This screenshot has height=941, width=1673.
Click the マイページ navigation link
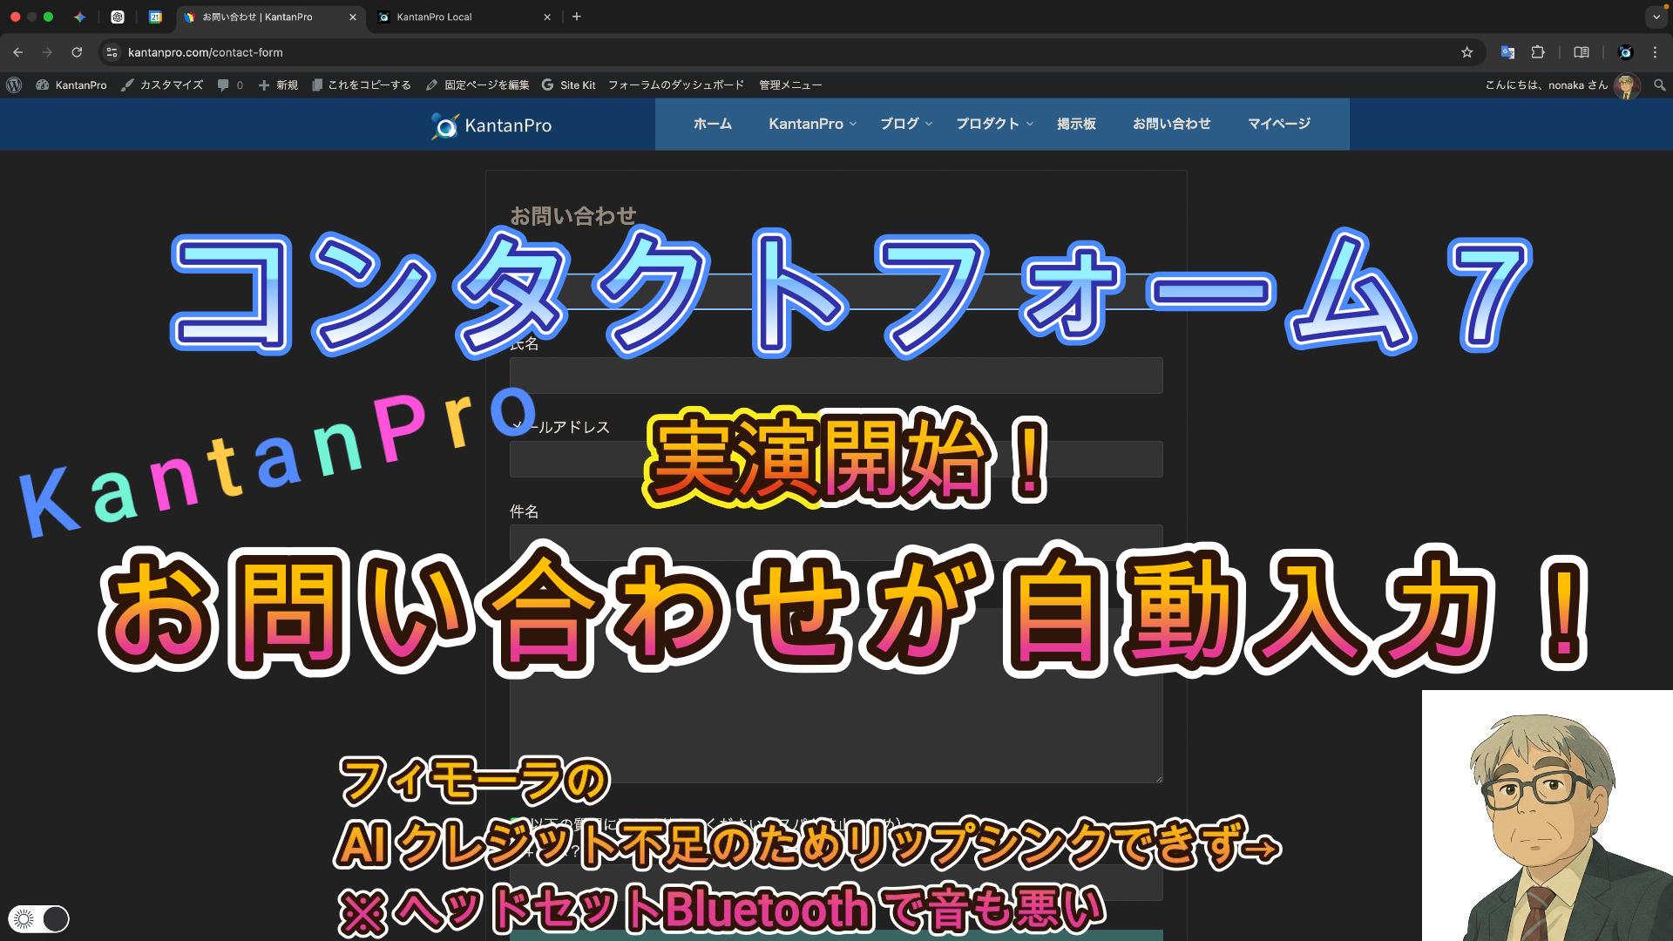1278,124
